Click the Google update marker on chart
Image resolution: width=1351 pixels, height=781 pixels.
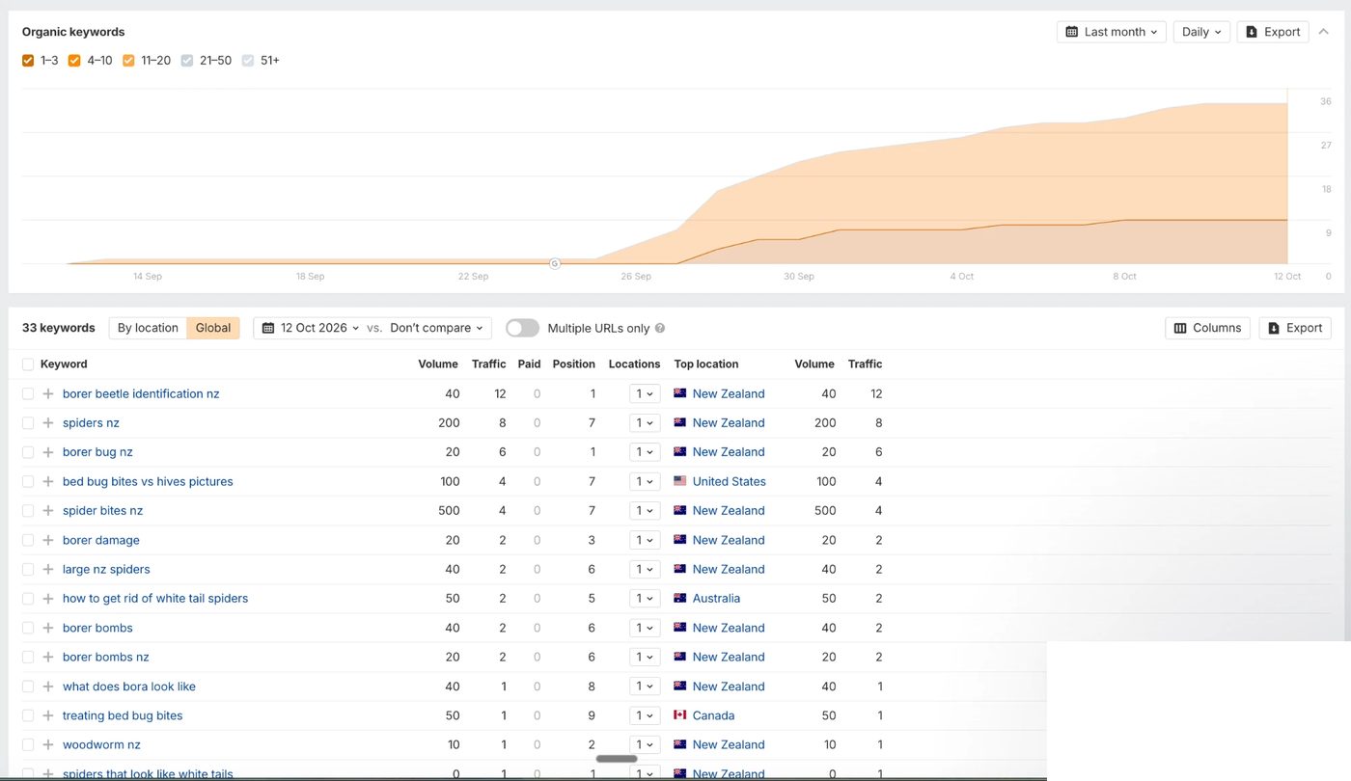tap(555, 263)
